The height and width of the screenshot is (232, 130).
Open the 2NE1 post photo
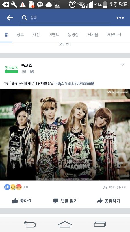pos(65,135)
